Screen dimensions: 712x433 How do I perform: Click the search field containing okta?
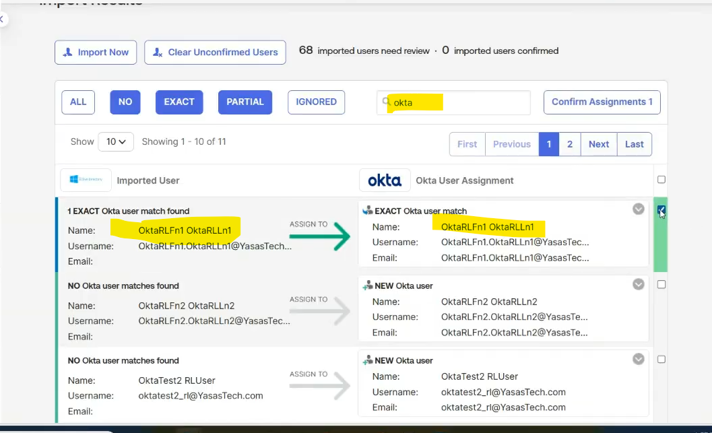pyautogui.click(x=458, y=102)
